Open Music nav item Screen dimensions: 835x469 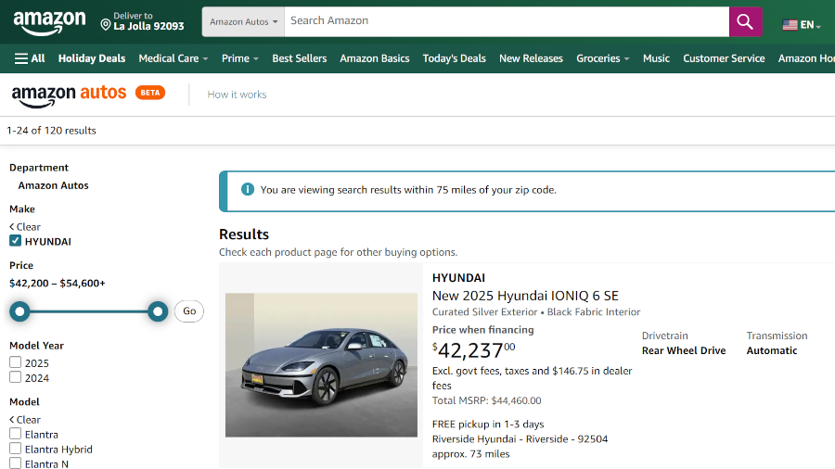[x=656, y=58]
